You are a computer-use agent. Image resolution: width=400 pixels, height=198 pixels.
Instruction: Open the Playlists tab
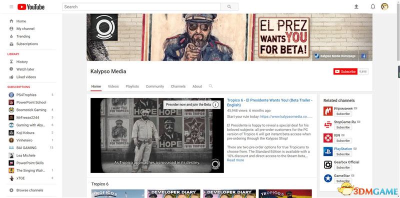click(x=132, y=86)
